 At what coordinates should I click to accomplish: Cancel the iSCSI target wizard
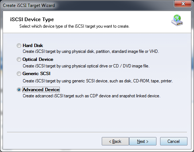click(174, 141)
